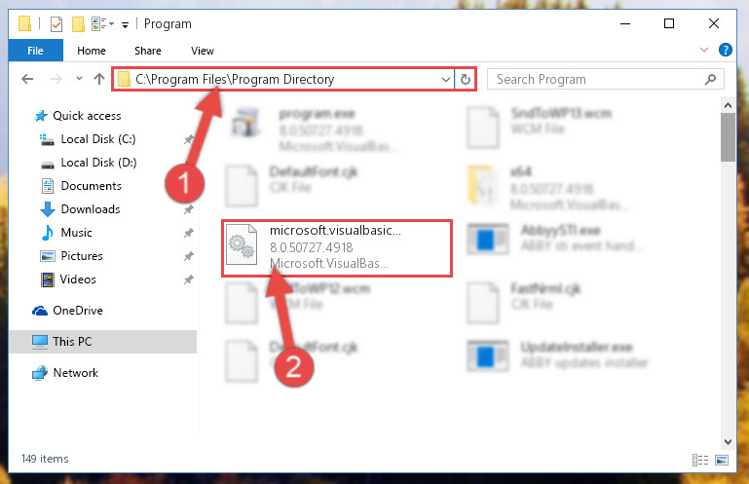Image resolution: width=749 pixels, height=484 pixels.
Task: Click the Refresh button beside the address bar
Action: 466,79
